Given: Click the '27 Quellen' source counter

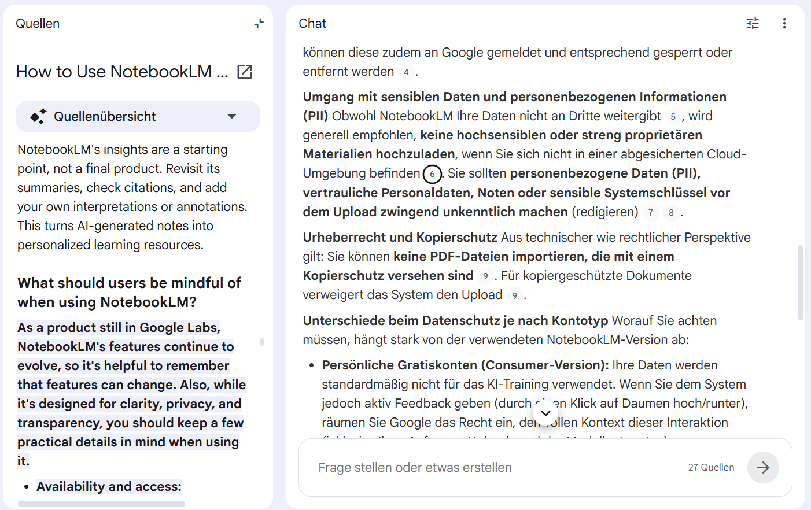Looking at the screenshot, I should click(x=711, y=467).
